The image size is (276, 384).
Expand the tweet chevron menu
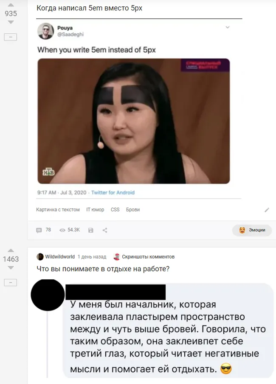coord(228,27)
